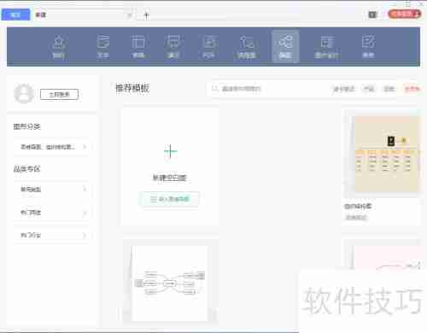Click the login button next to avatar
The image size is (427, 333).
tap(59, 95)
